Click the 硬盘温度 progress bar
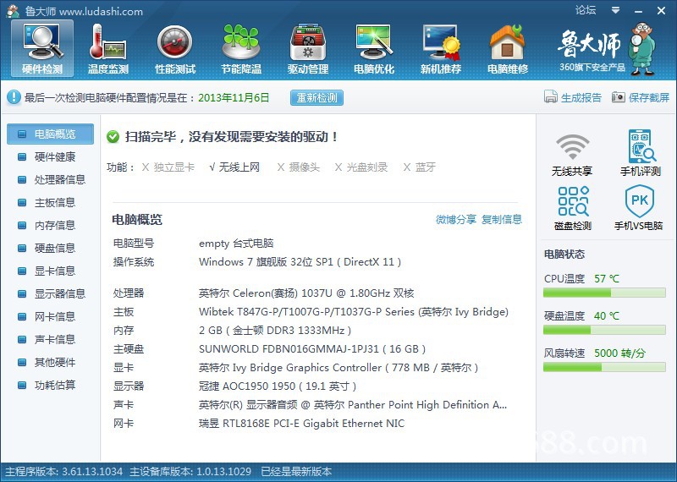This screenshot has height=482, width=677. point(604,330)
